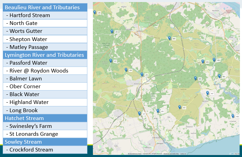Open the Disclaimer and Cookie Policy link
This screenshot has width=242, height=157.
[x=171, y=154]
